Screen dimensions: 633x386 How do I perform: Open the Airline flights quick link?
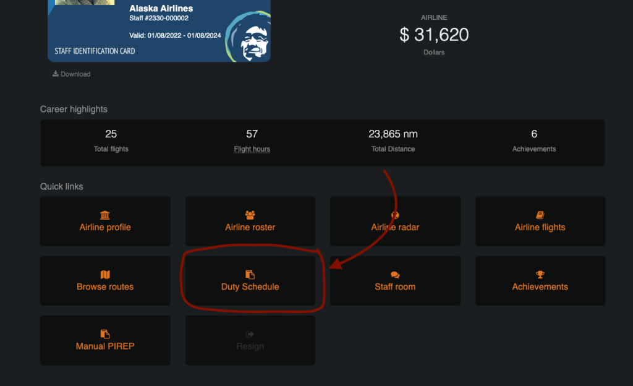[x=540, y=221]
